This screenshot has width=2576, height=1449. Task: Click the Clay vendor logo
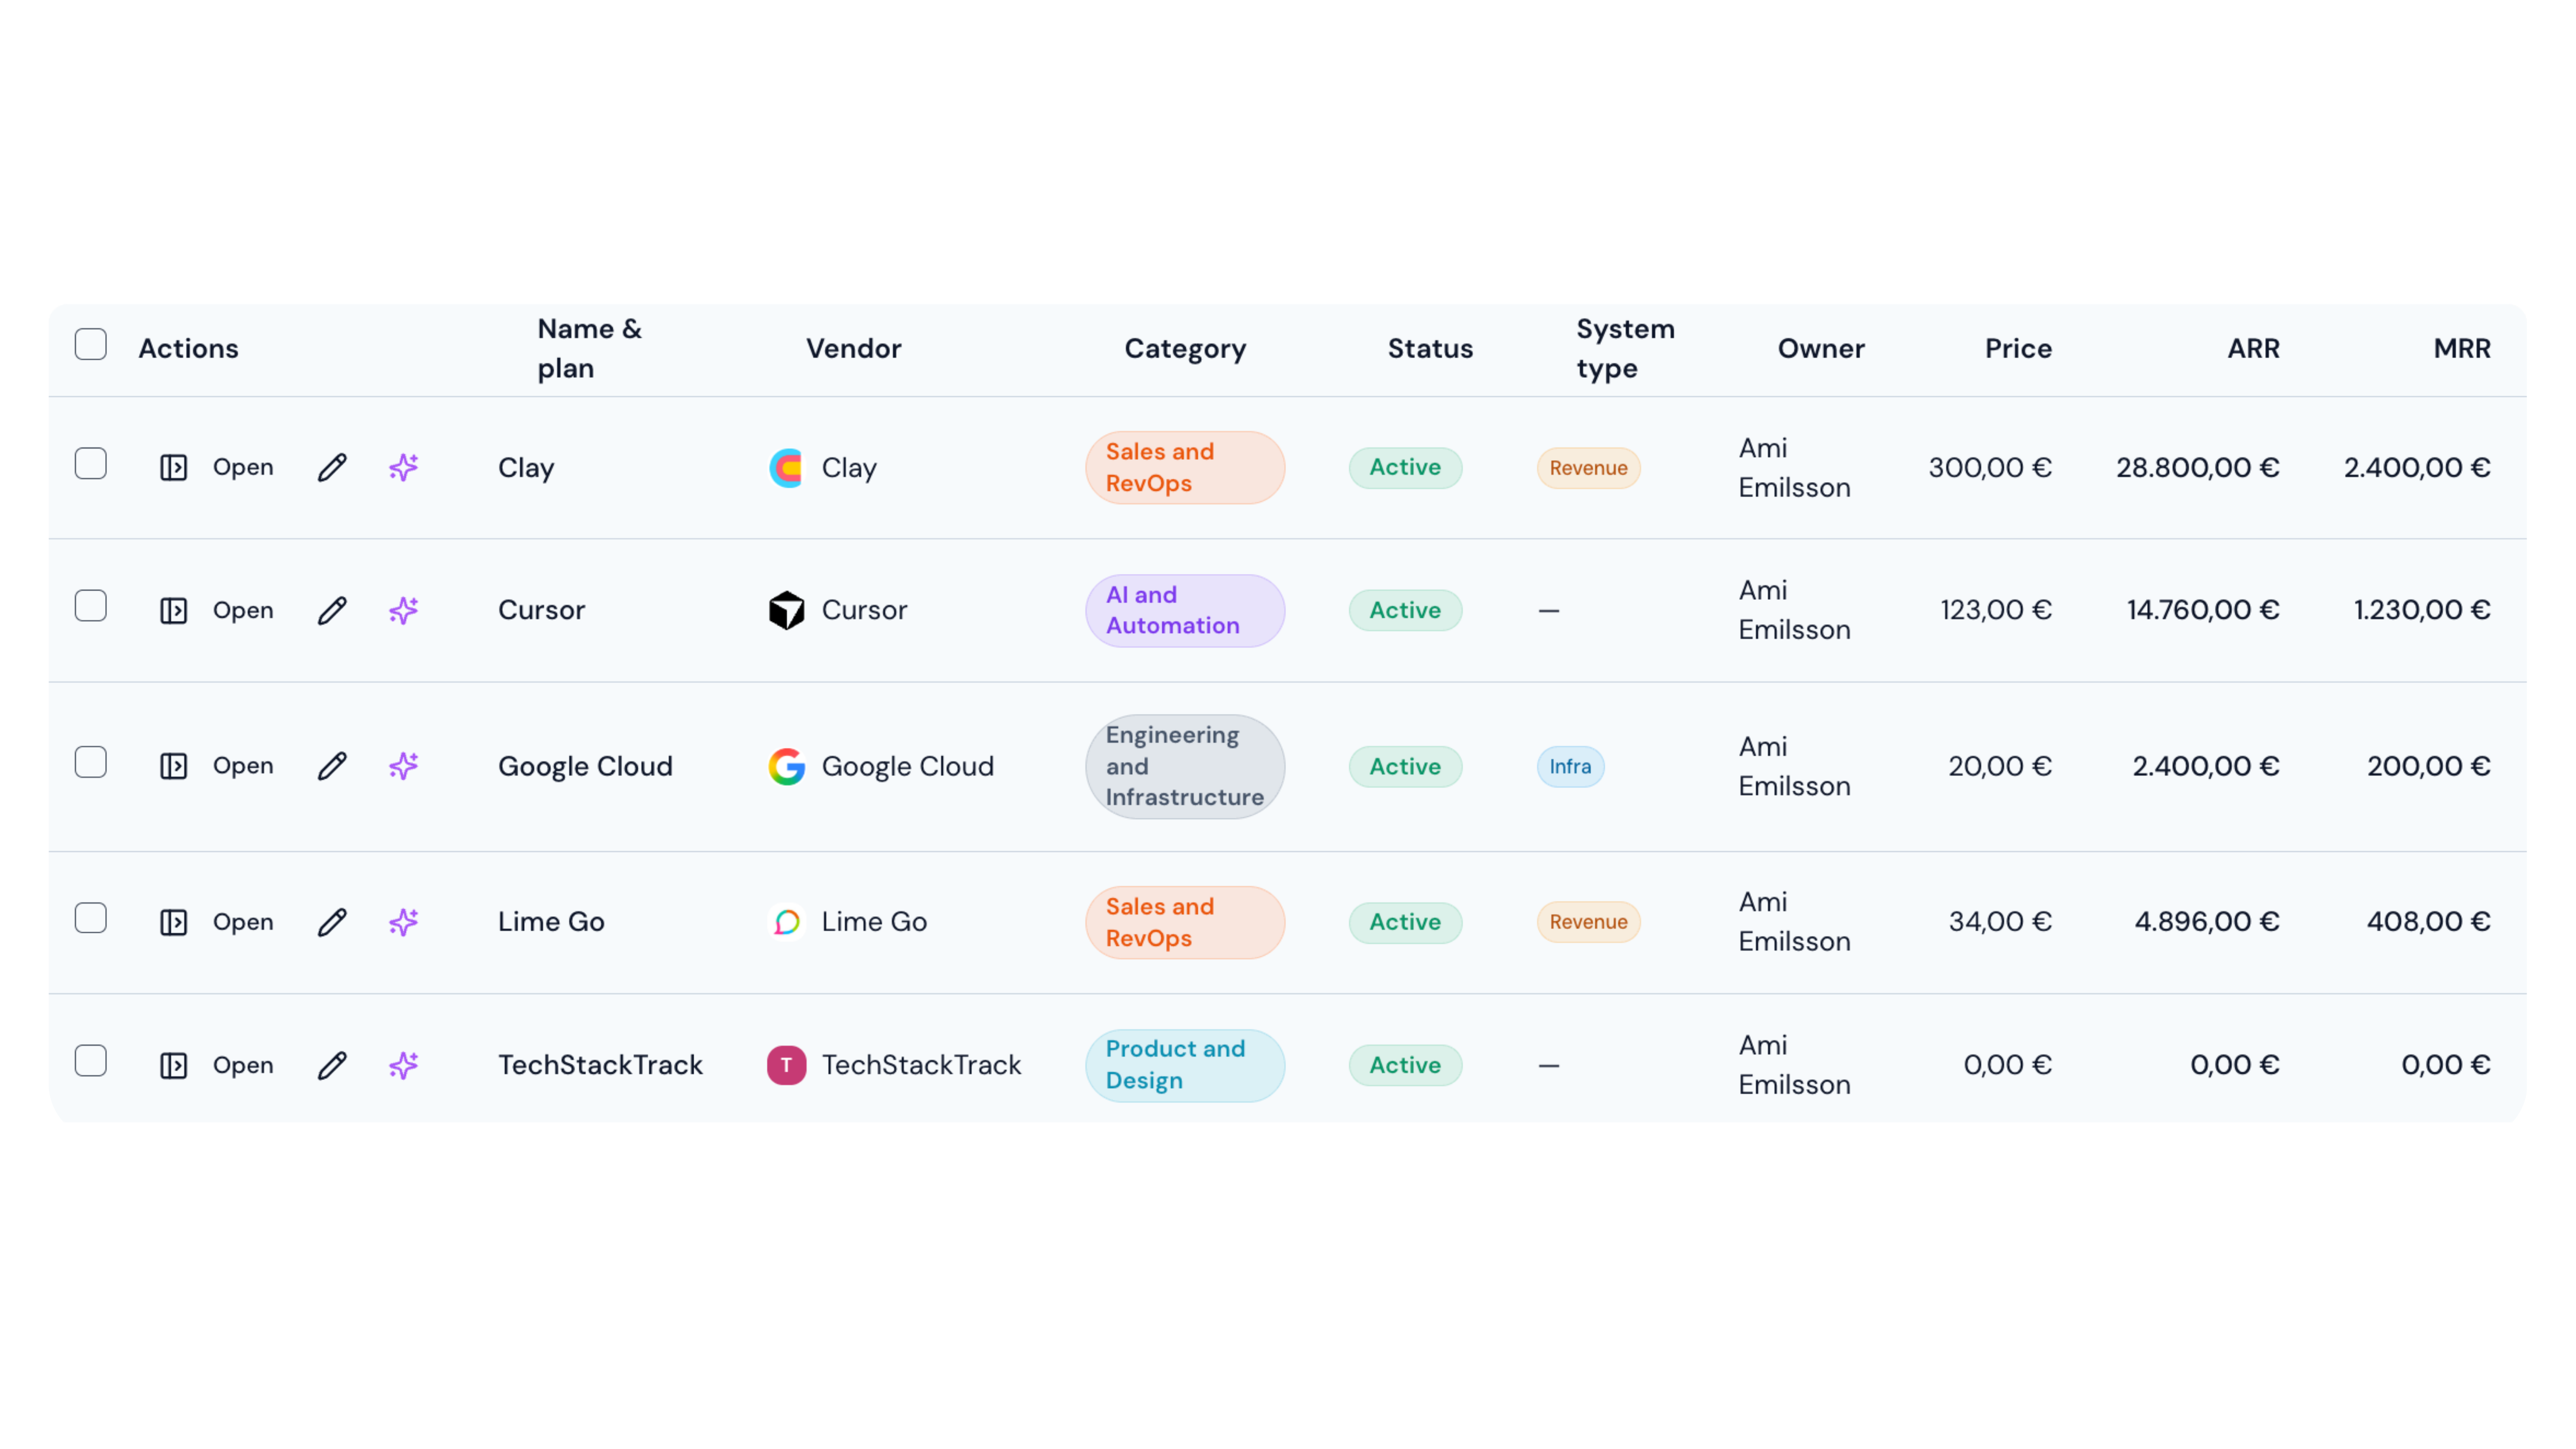pos(786,467)
